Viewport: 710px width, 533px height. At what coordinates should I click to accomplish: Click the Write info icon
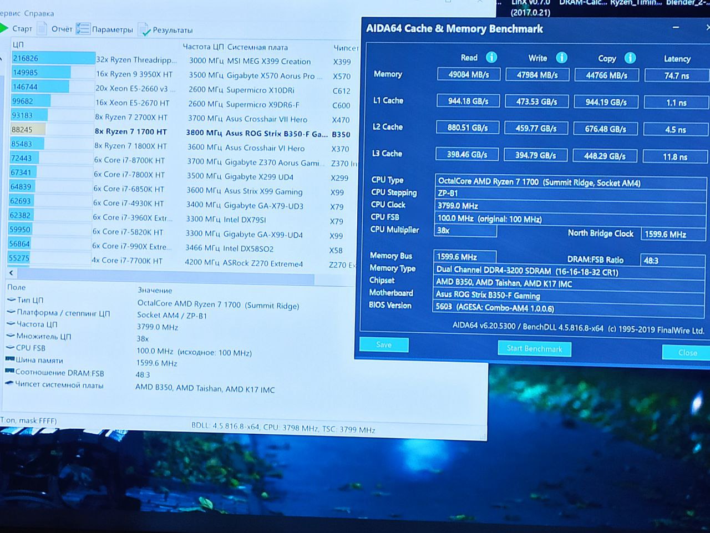pos(561,58)
